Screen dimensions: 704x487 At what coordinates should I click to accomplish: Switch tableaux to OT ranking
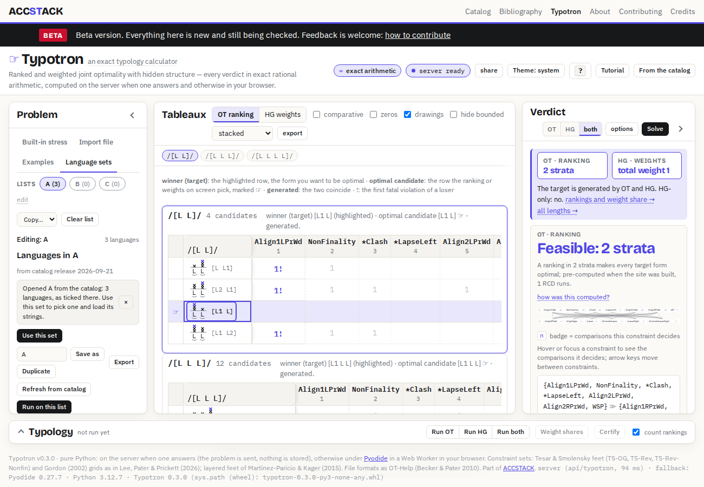(x=236, y=114)
